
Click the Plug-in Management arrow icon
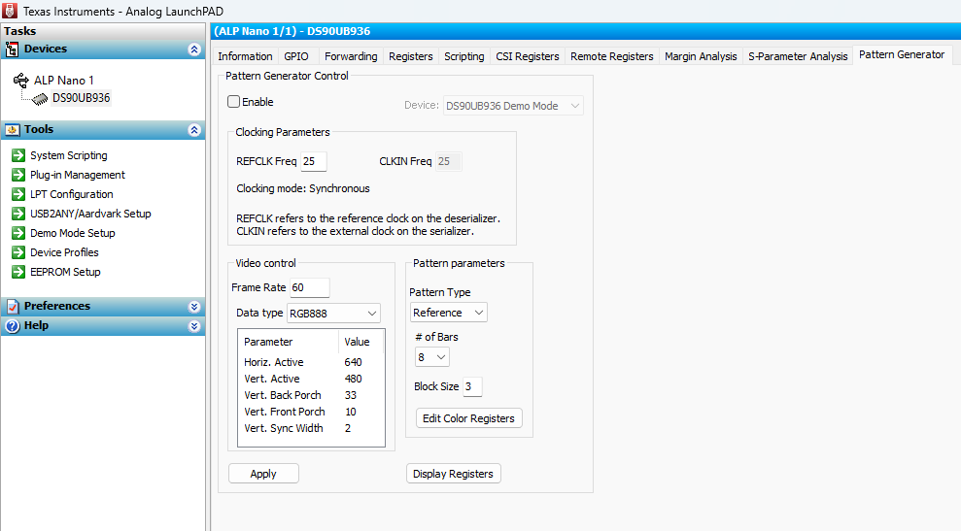click(x=17, y=175)
